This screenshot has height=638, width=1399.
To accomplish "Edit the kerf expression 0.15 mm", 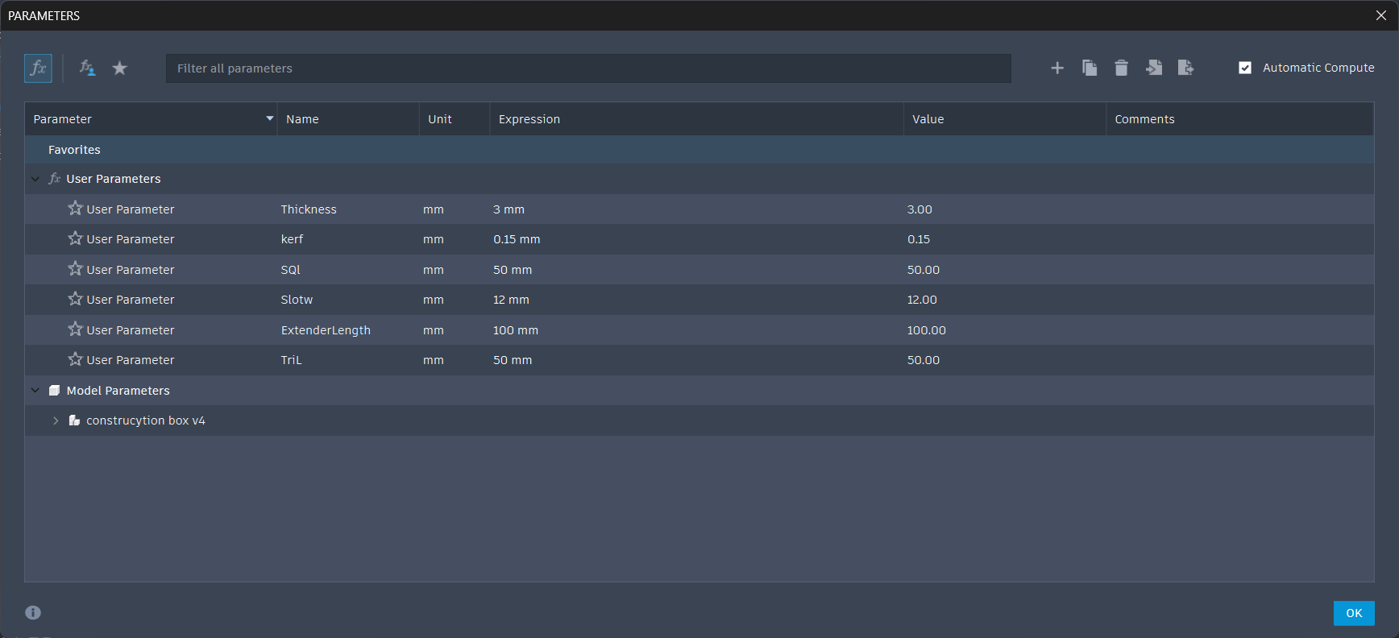I will [517, 239].
